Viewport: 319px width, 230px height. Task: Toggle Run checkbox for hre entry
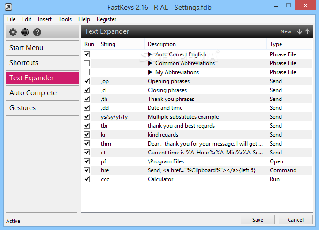click(87, 170)
